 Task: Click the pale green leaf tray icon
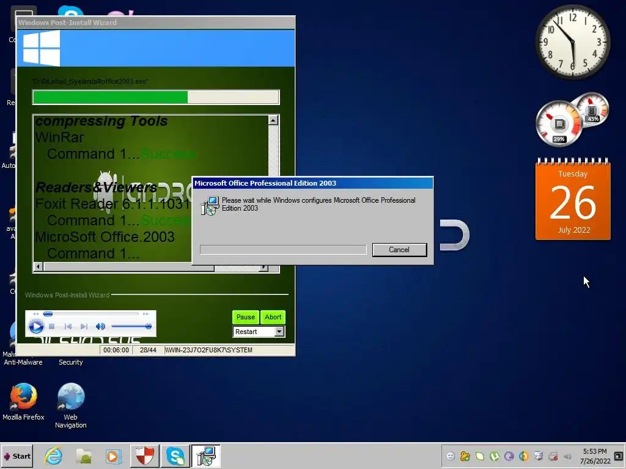479,456
